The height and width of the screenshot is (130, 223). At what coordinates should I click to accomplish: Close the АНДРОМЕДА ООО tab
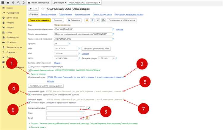click(100, 3)
